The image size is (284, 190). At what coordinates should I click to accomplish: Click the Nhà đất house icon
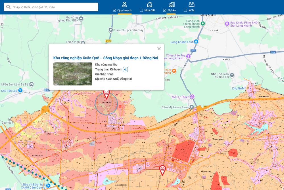(149, 4)
